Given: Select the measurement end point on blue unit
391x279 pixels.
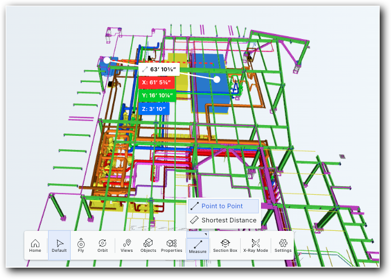Looking at the screenshot, I should [217, 79].
